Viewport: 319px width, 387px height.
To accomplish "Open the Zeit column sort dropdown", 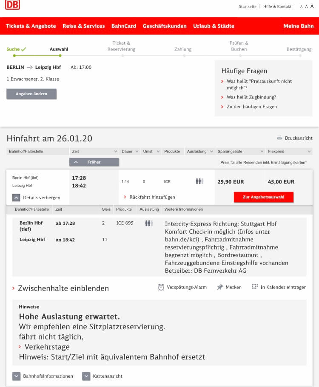I will (115, 151).
